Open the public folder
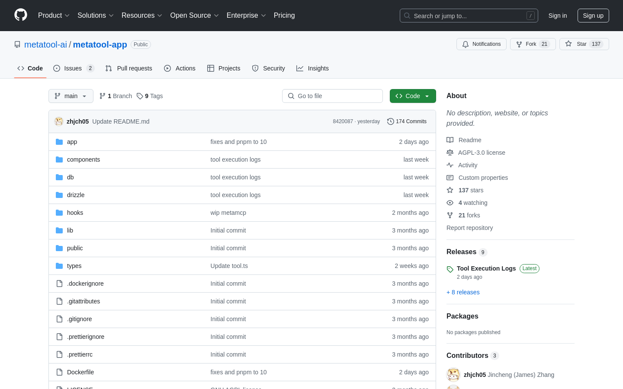The image size is (623, 389). (x=75, y=248)
